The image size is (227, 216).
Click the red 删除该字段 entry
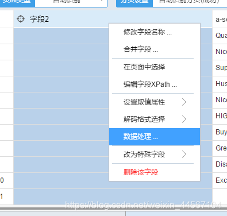(155, 172)
